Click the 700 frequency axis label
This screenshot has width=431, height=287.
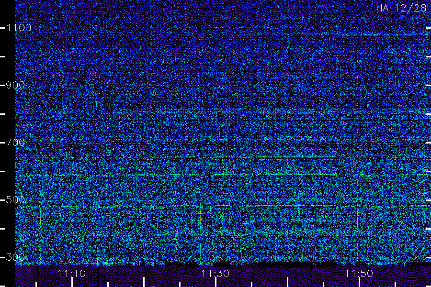pyautogui.click(x=15, y=143)
